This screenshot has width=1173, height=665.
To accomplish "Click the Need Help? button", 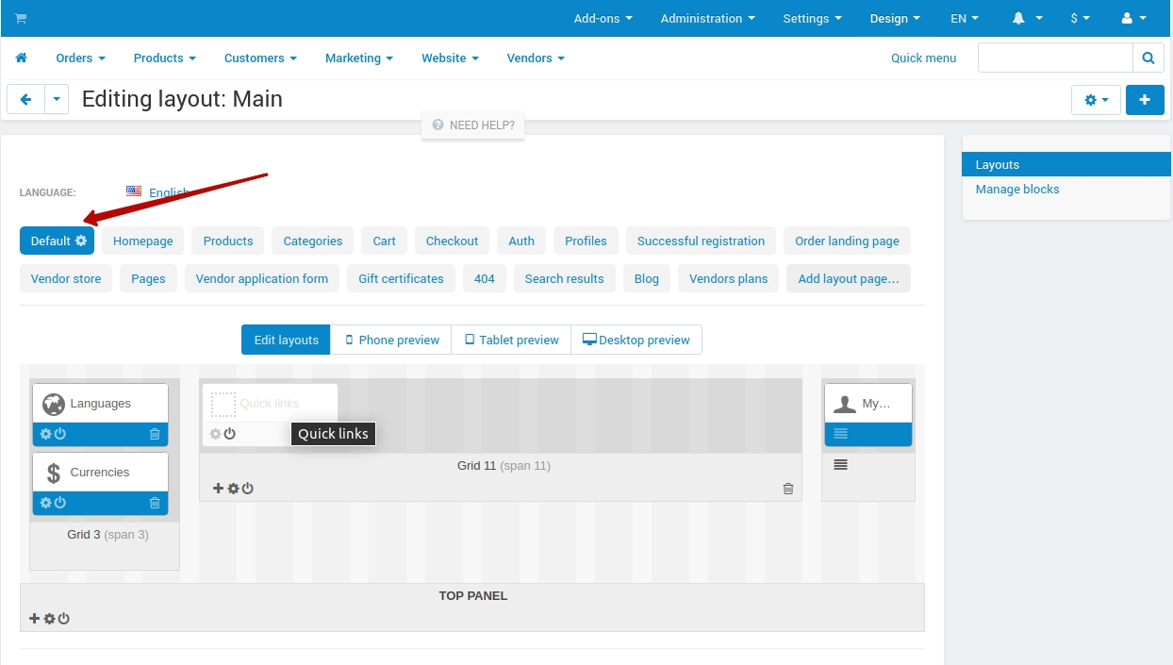I will (473, 125).
